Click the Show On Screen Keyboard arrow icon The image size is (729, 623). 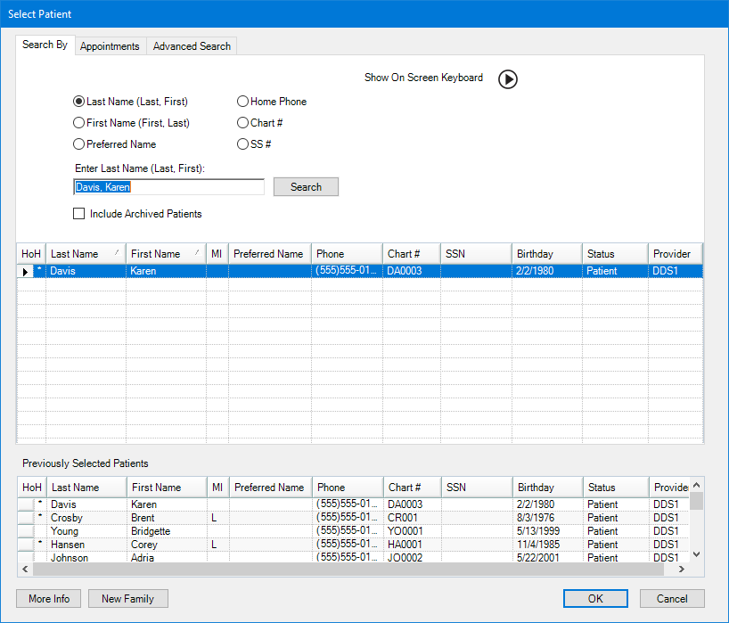coord(507,79)
